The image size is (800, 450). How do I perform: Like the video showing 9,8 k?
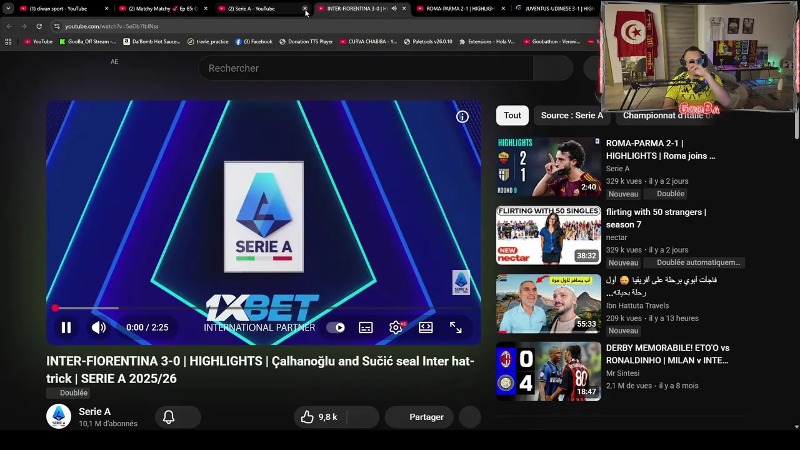click(x=320, y=417)
